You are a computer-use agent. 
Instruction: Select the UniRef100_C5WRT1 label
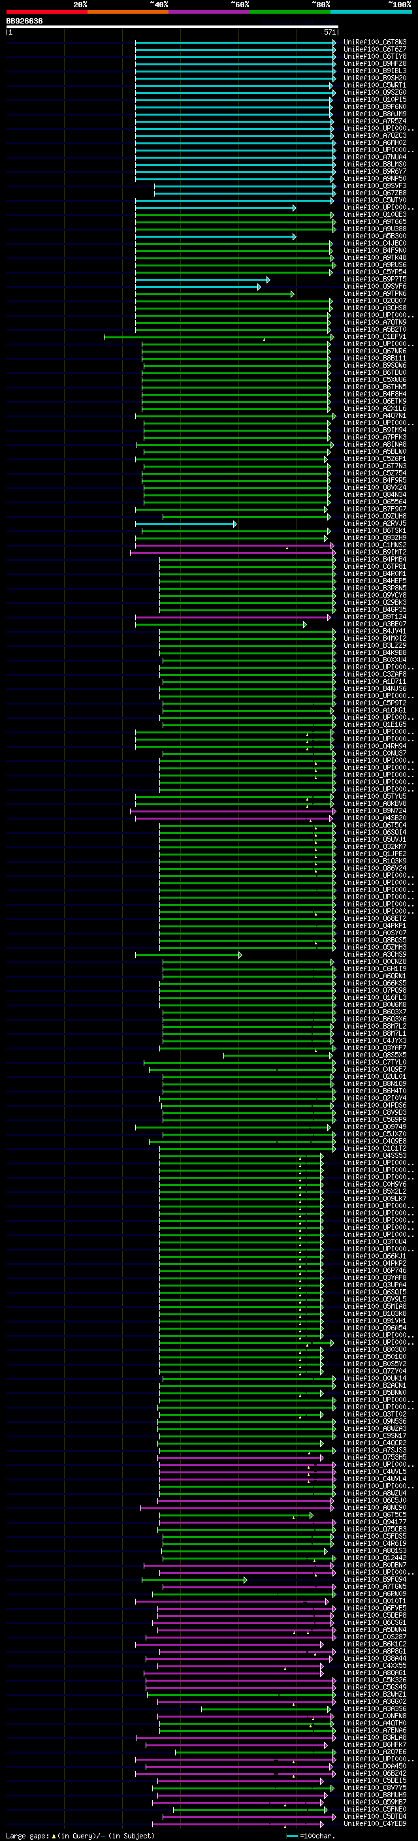375,85
